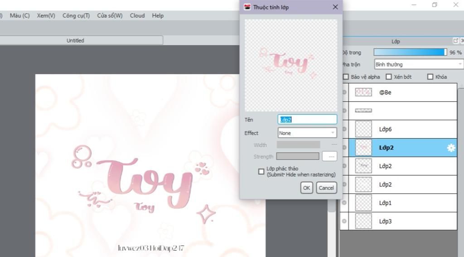464x257 pixels.
Task: Check the Xén bớt clipping option
Action: [x=389, y=77]
